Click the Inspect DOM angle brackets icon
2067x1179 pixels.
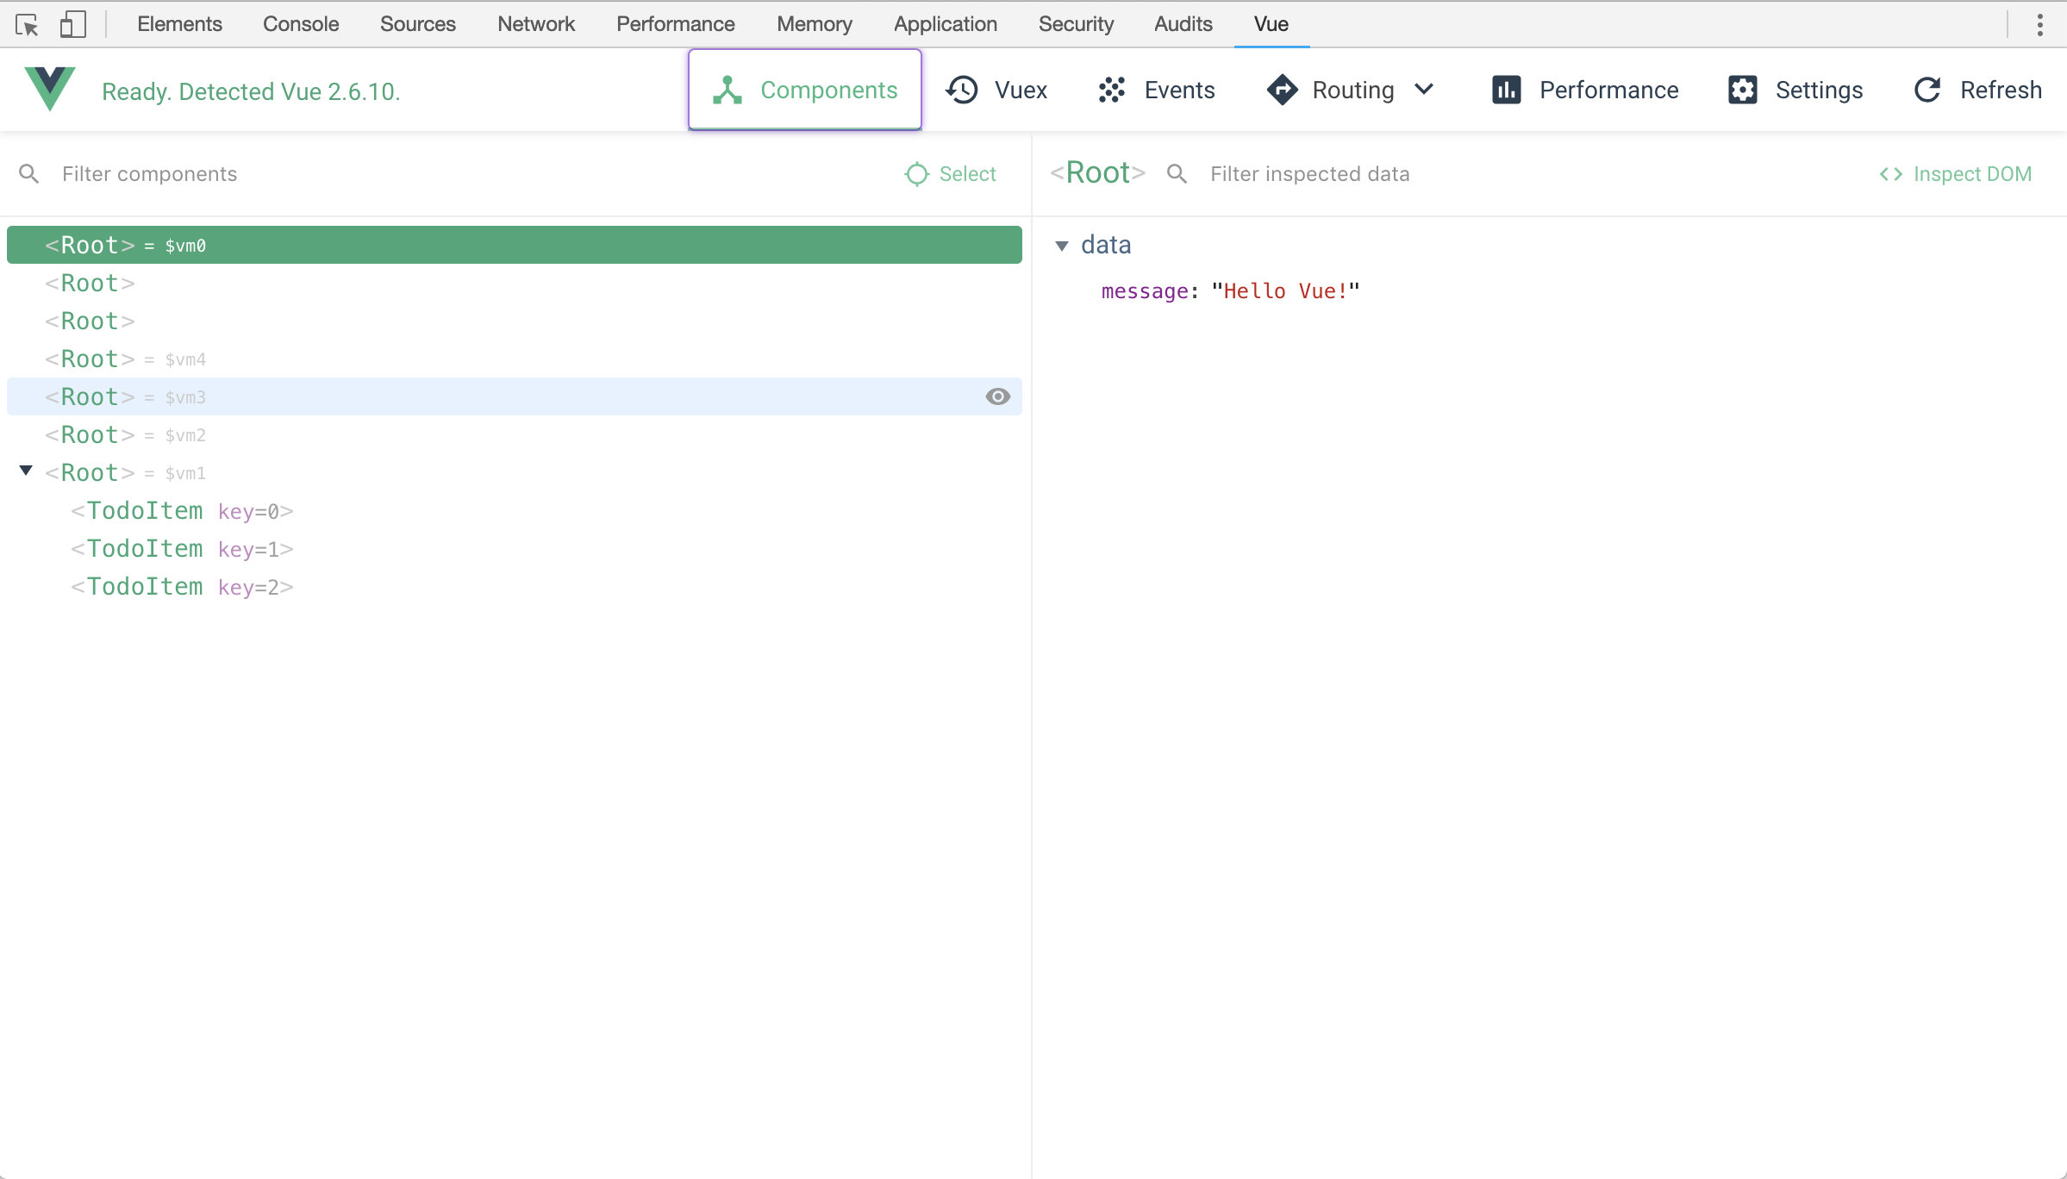pos(1890,174)
